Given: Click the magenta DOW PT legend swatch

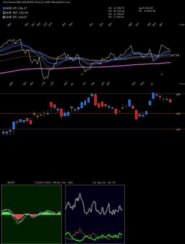Looking at the screenshot, I should [x=4, y=17].
